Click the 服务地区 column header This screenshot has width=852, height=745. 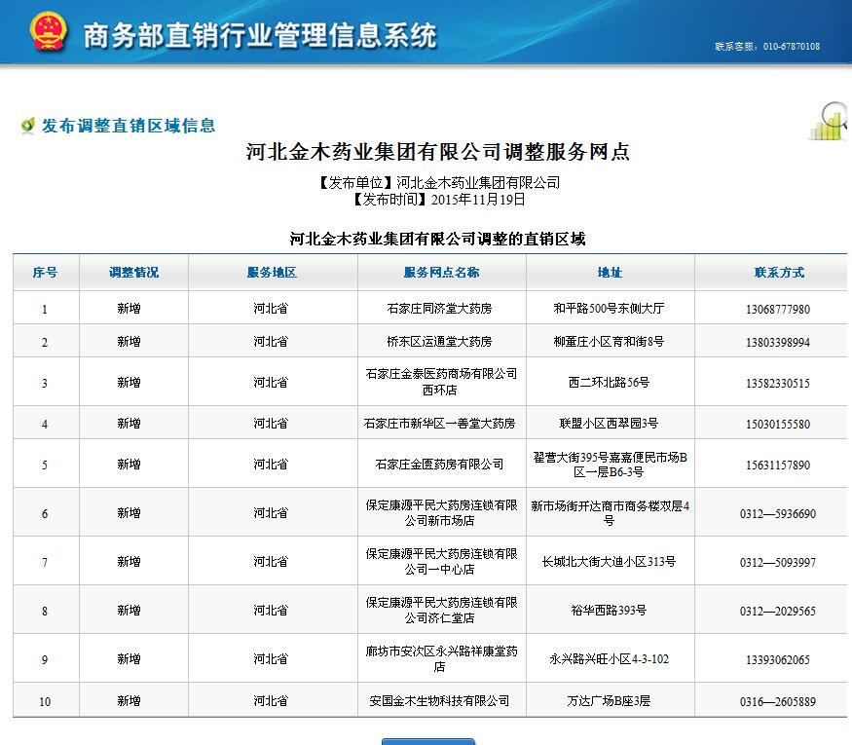[272, 273]
